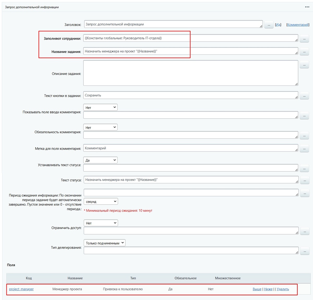This screenshot has height=300, width=313.
Task: Click the 'Название' column header
Action: point(75,278)
